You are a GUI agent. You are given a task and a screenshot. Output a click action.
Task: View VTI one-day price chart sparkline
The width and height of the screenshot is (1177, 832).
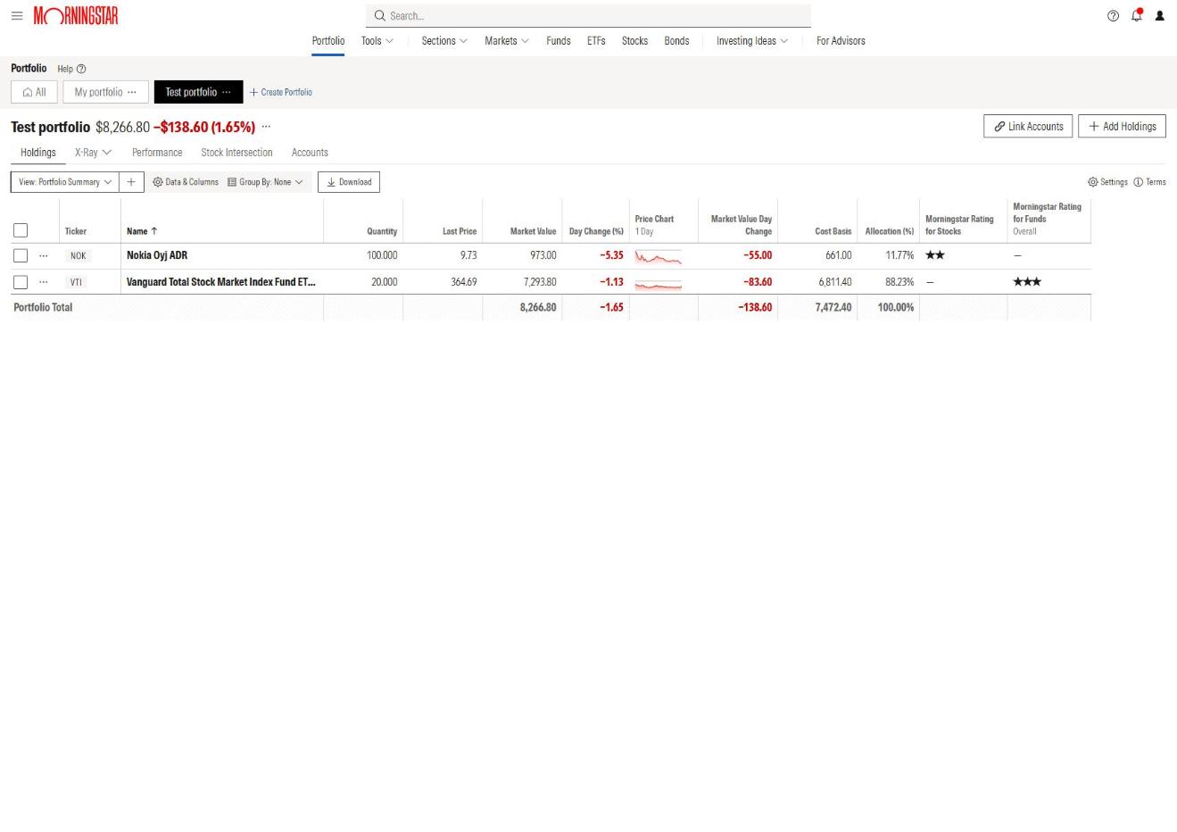coord(658,284)
